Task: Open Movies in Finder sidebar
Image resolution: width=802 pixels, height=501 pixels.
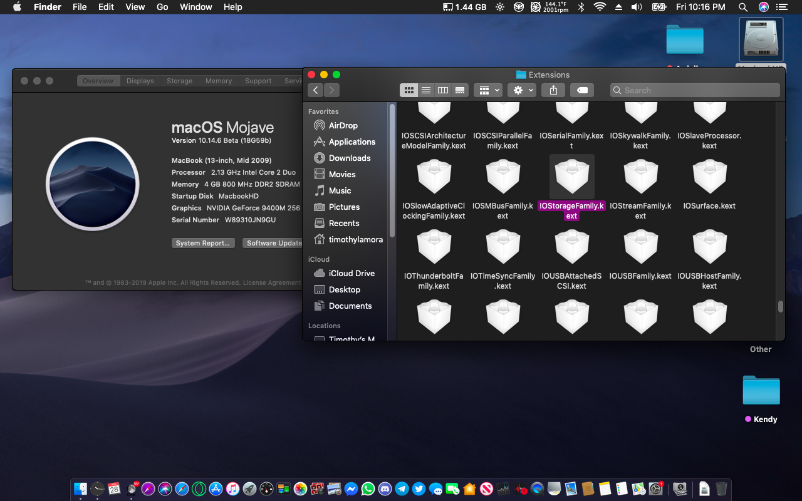Action: point(342,174)
